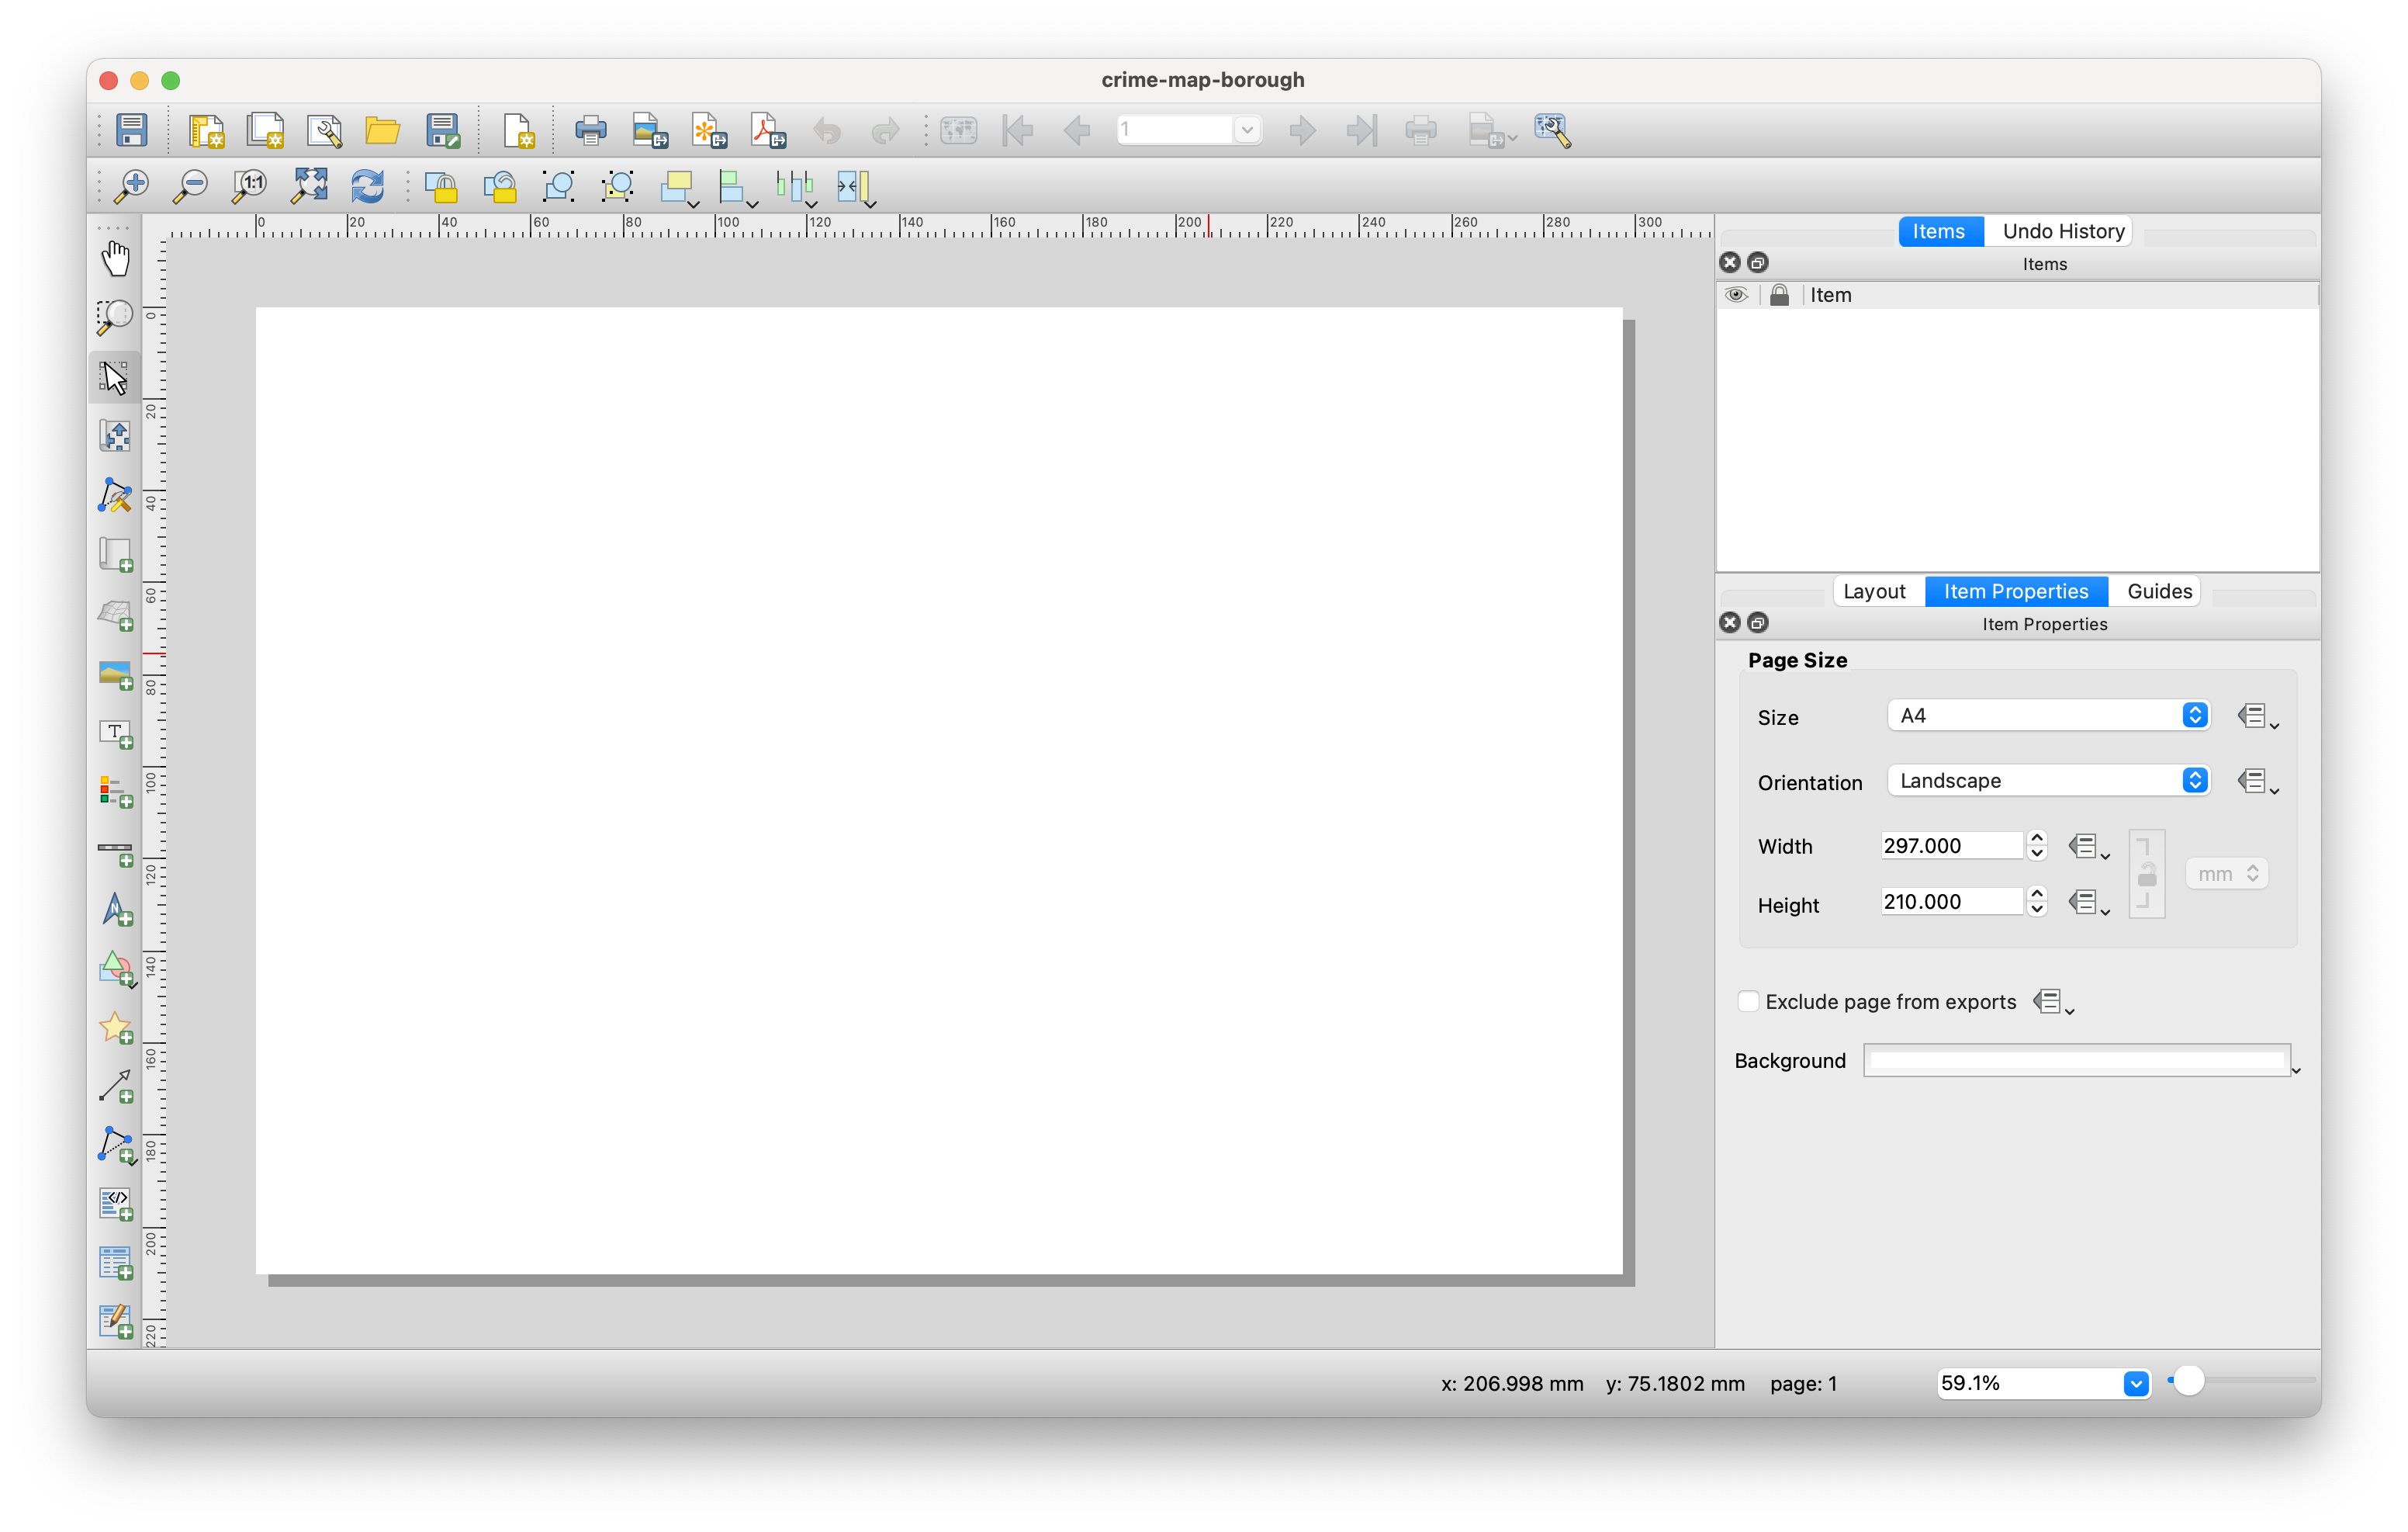Viewport: 2408px width, 1532px height.
Task: Expand the Raise selected items dropdown
Action: tap(694, 204)
